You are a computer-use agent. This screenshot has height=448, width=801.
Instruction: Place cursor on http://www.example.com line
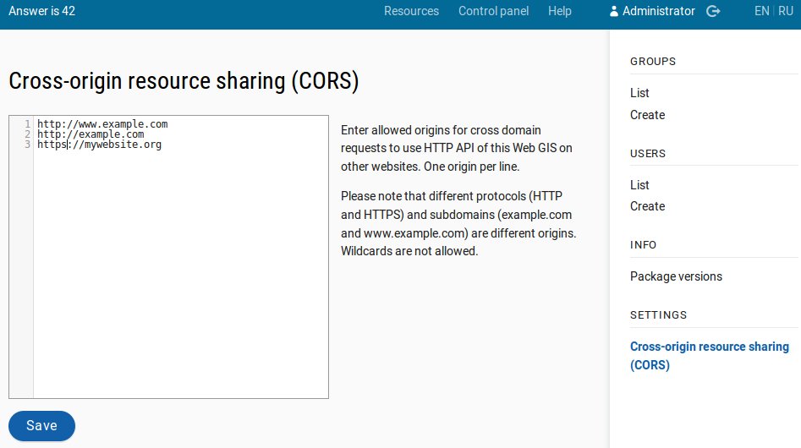pyautogui.click(x=102, y=124)
